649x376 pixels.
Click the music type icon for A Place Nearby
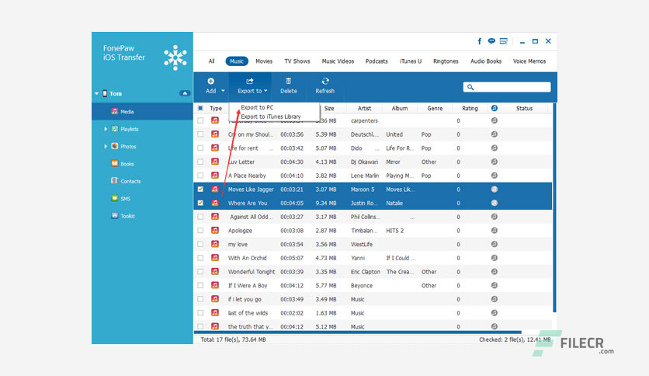point(215,175)
